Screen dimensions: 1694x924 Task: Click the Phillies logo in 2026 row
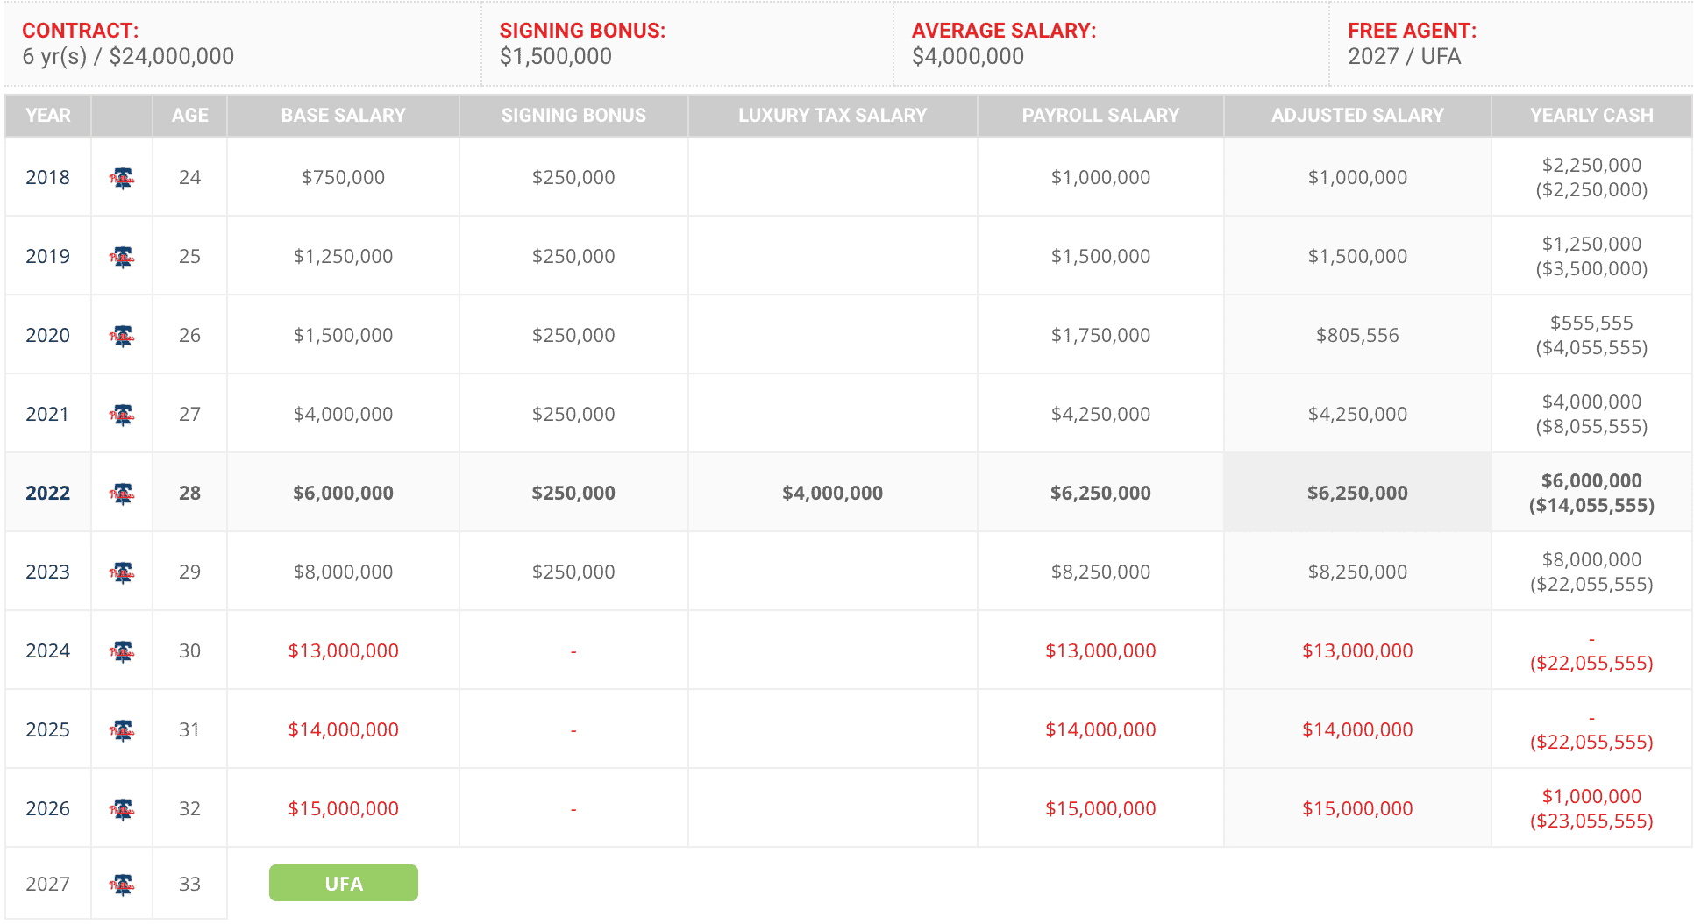point(122,809)
